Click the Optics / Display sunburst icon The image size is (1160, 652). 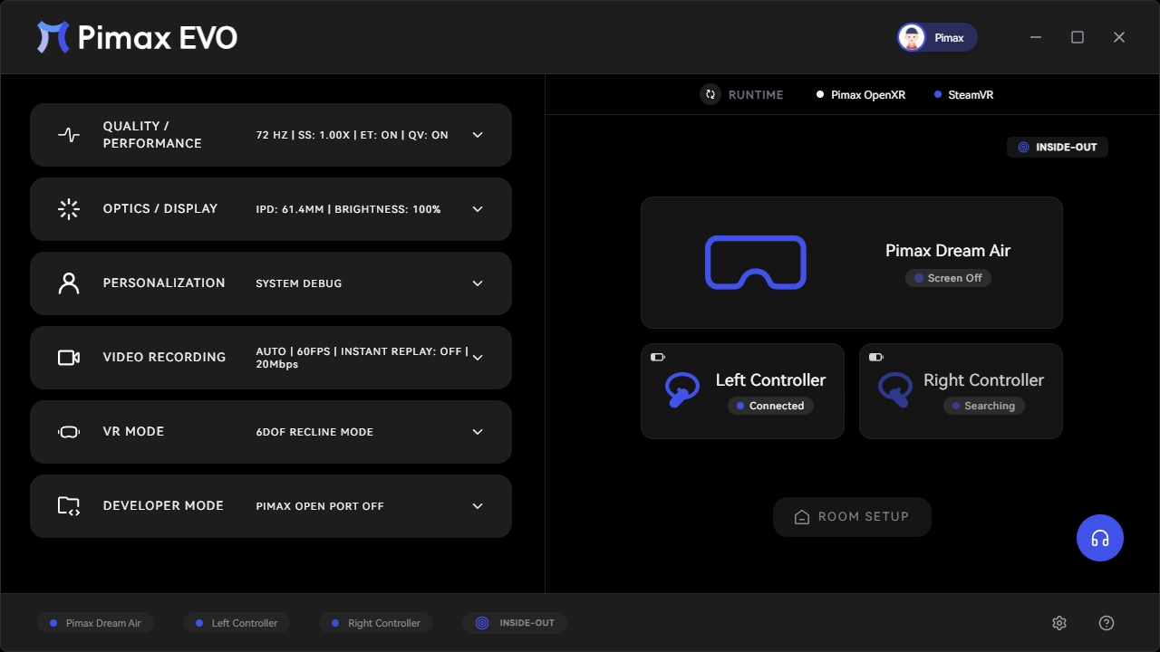69,209
